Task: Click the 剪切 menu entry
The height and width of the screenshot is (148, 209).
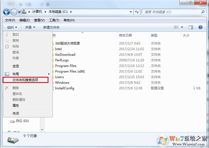Action: (28, 35)
